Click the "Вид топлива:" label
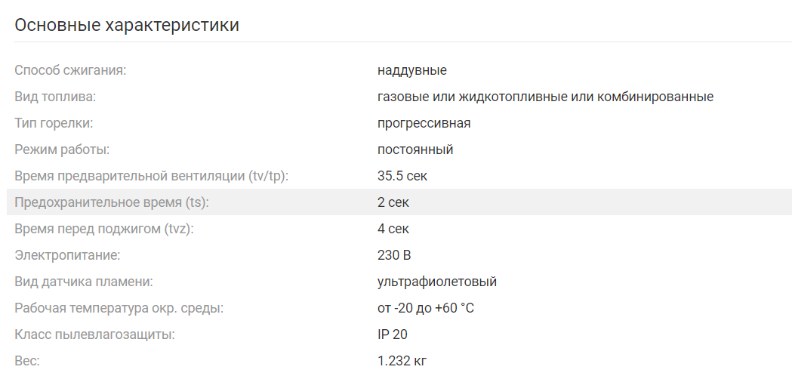This screenshot has height=379, width=792. [x=56, y=97]
